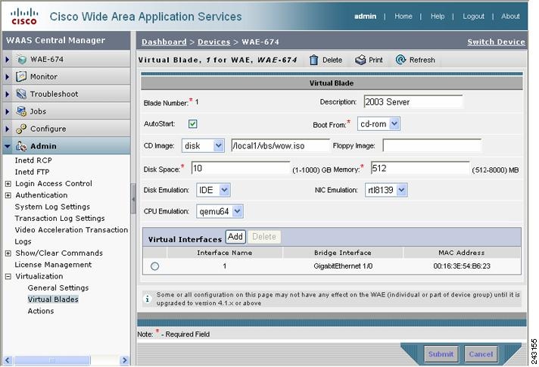Screen dimensions: 539x367
Task: Click Delete button in Virtual Interfaces
Action: click(x=264, y=237)
